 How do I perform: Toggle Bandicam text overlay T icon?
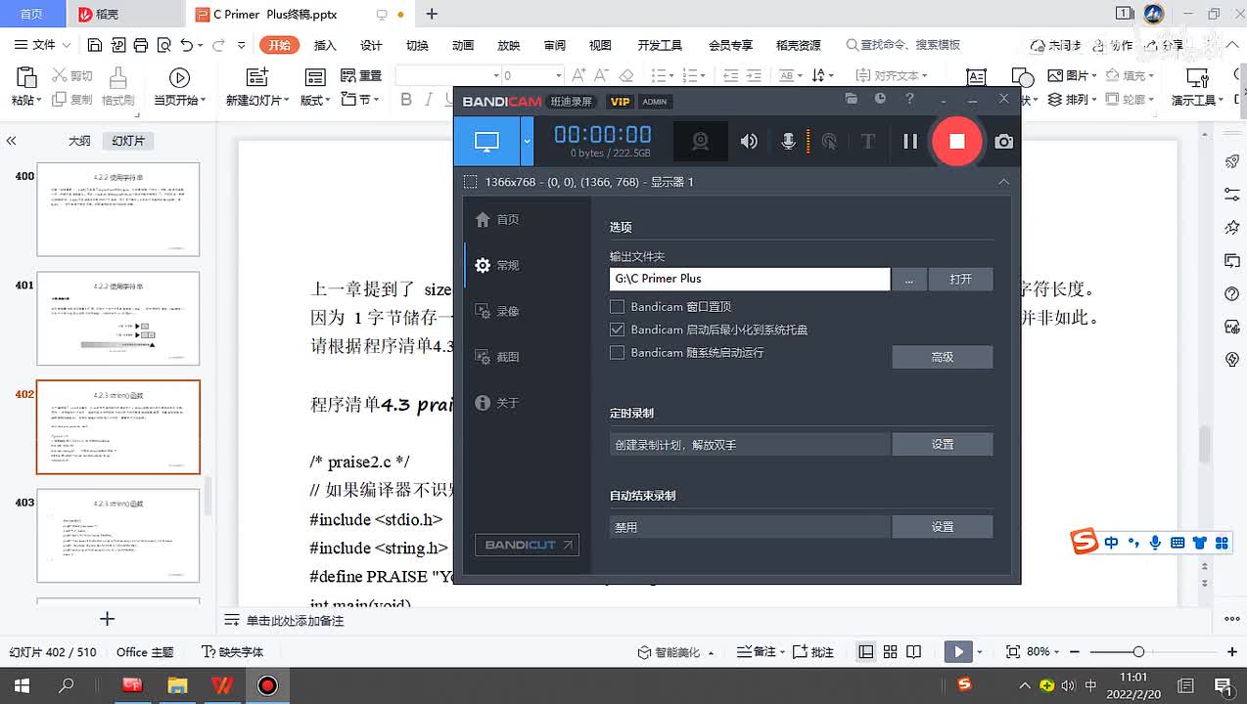coord(867,142)
